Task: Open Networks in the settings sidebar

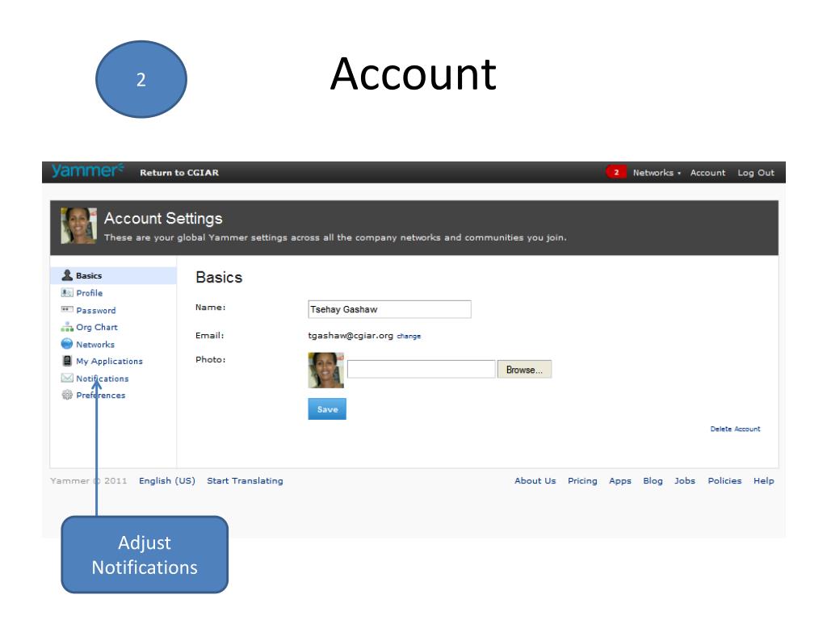Action: 95,345
